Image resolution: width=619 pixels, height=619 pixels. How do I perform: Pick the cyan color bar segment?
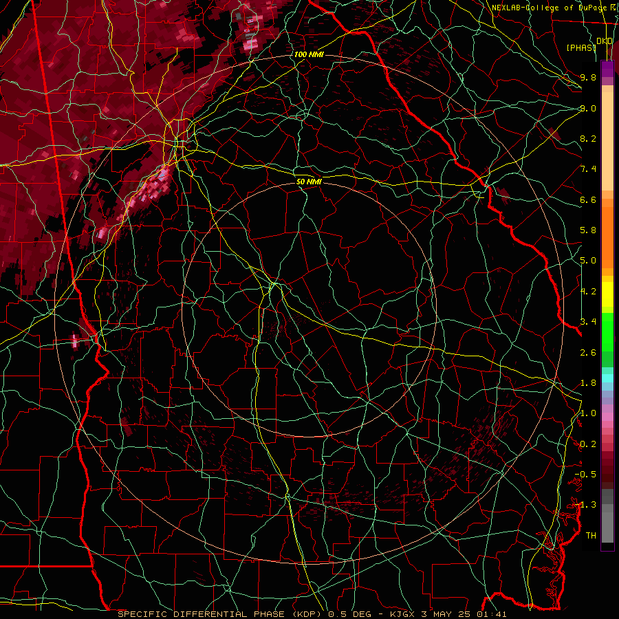[x=607, y=378]
